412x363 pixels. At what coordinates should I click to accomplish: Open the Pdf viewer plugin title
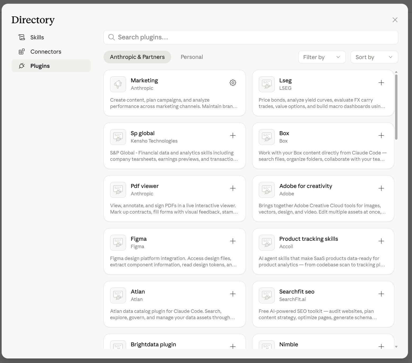tap(145, 186)
